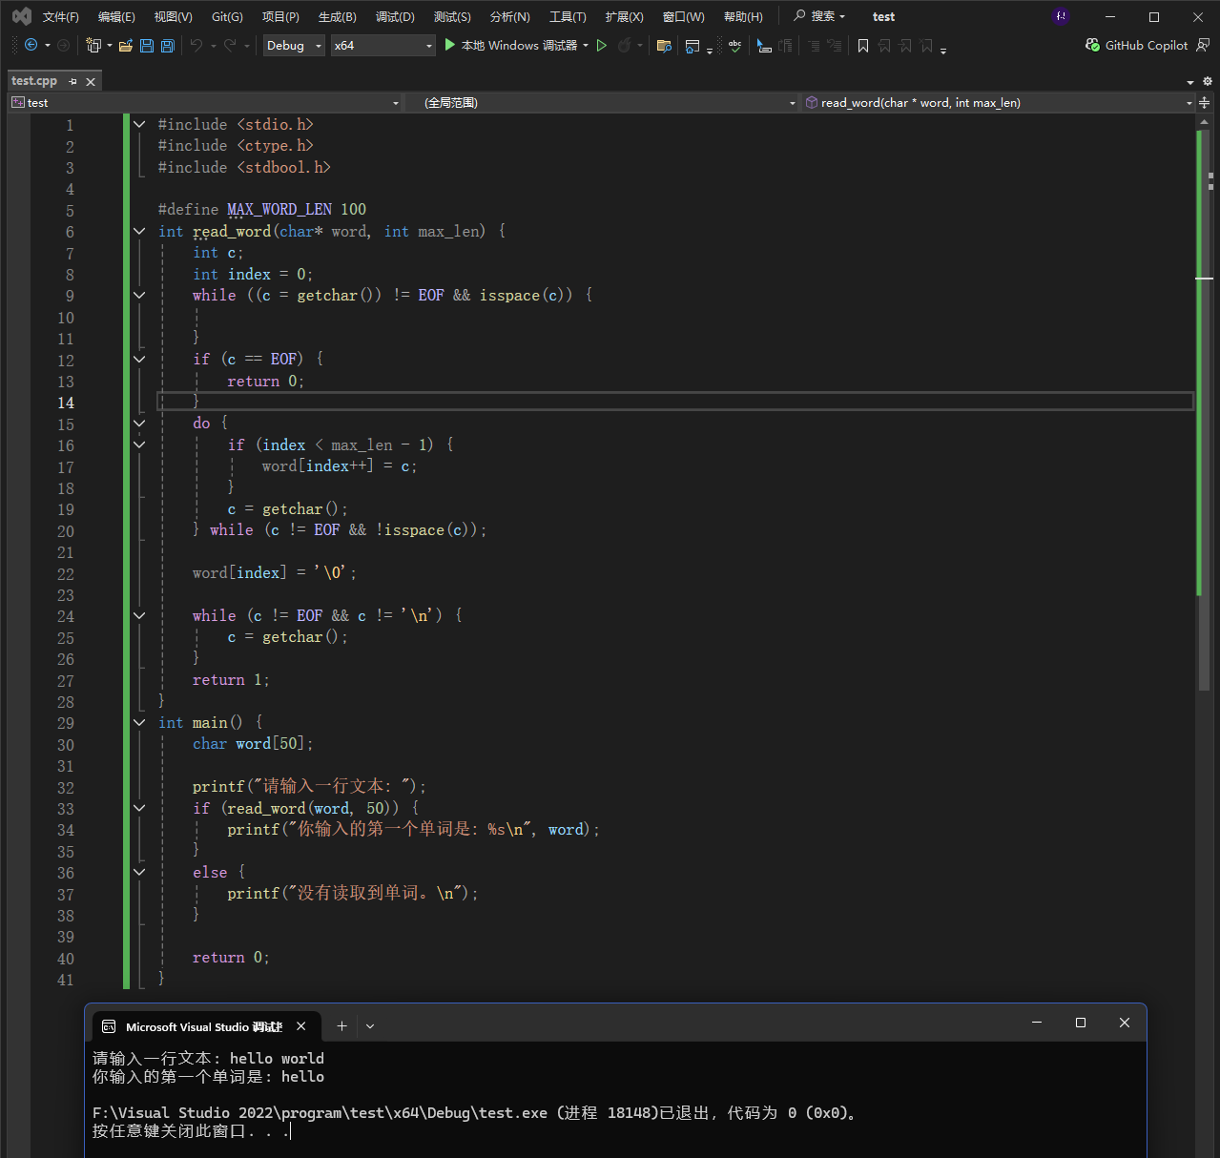This screenshot has height=1158, width=1220.
Task: Click the Send Feedback person icon
Action: [1203, 45]
